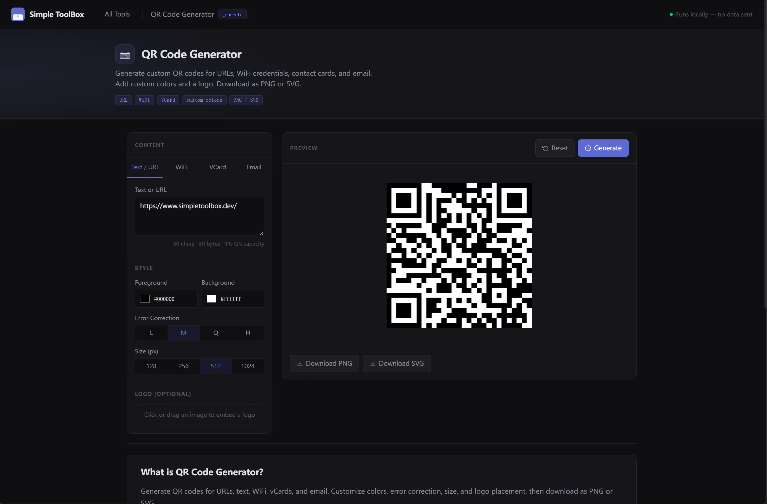Click the Reset circular arrow icon
This screenshot has height=504, width=767.
pos(545,148)
